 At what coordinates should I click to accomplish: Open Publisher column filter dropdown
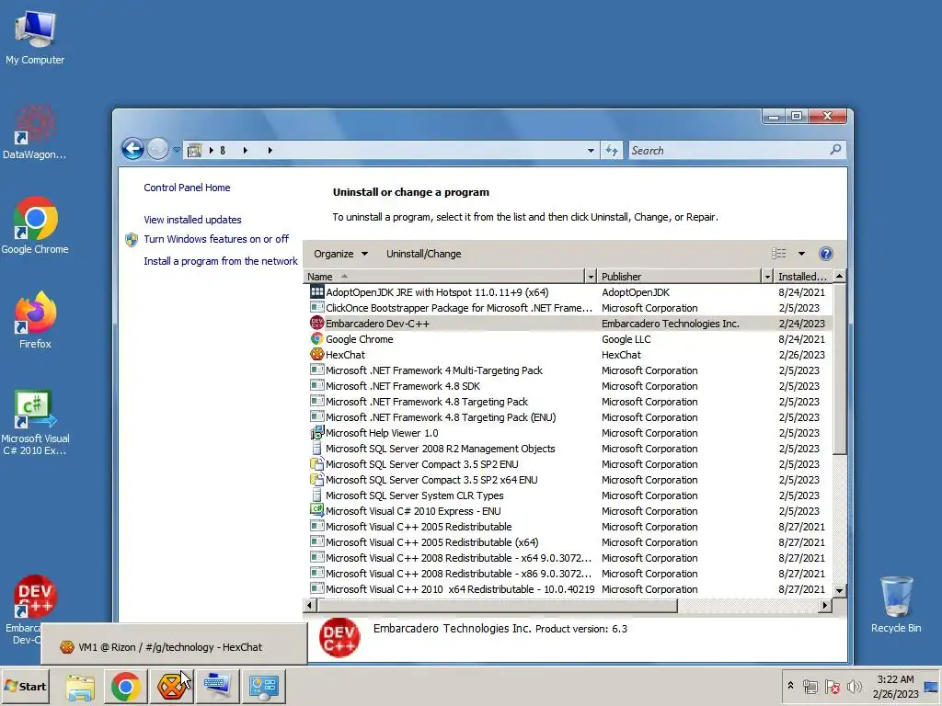pos(767,276)
